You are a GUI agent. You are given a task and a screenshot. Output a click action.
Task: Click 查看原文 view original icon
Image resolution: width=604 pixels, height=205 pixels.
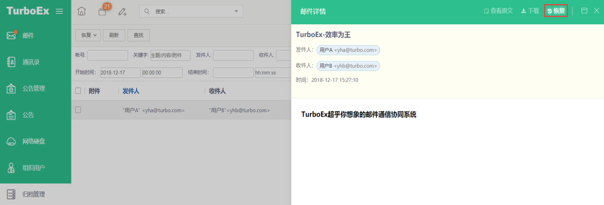tap(498, 11)
